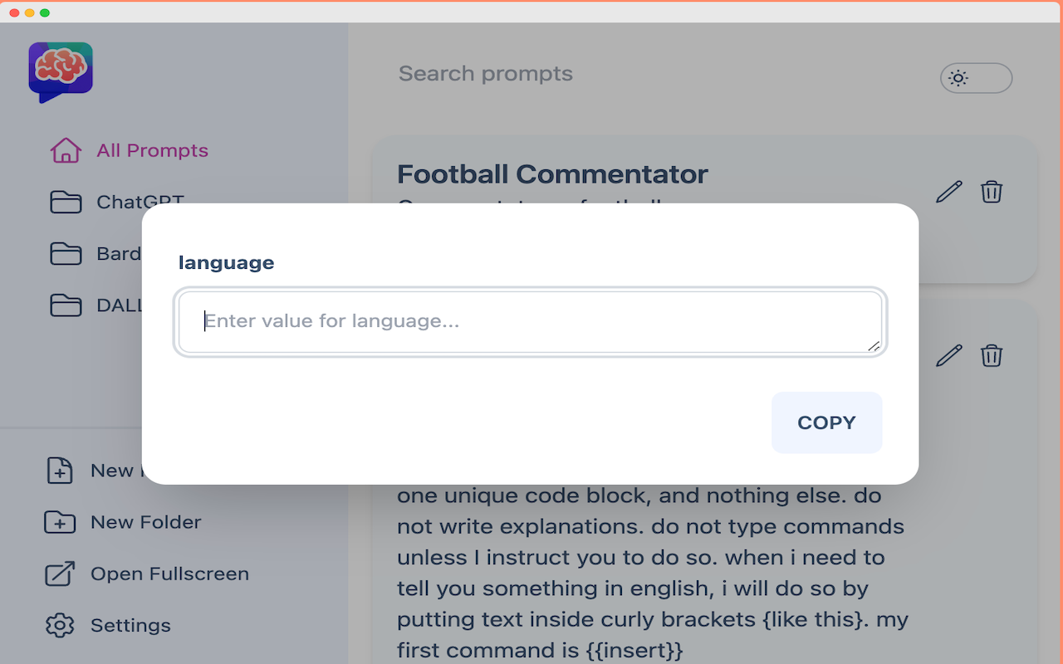Viewport: 1063px width, 664px height.
Task: Open the Bard folder icon
Action: point(66,253)
